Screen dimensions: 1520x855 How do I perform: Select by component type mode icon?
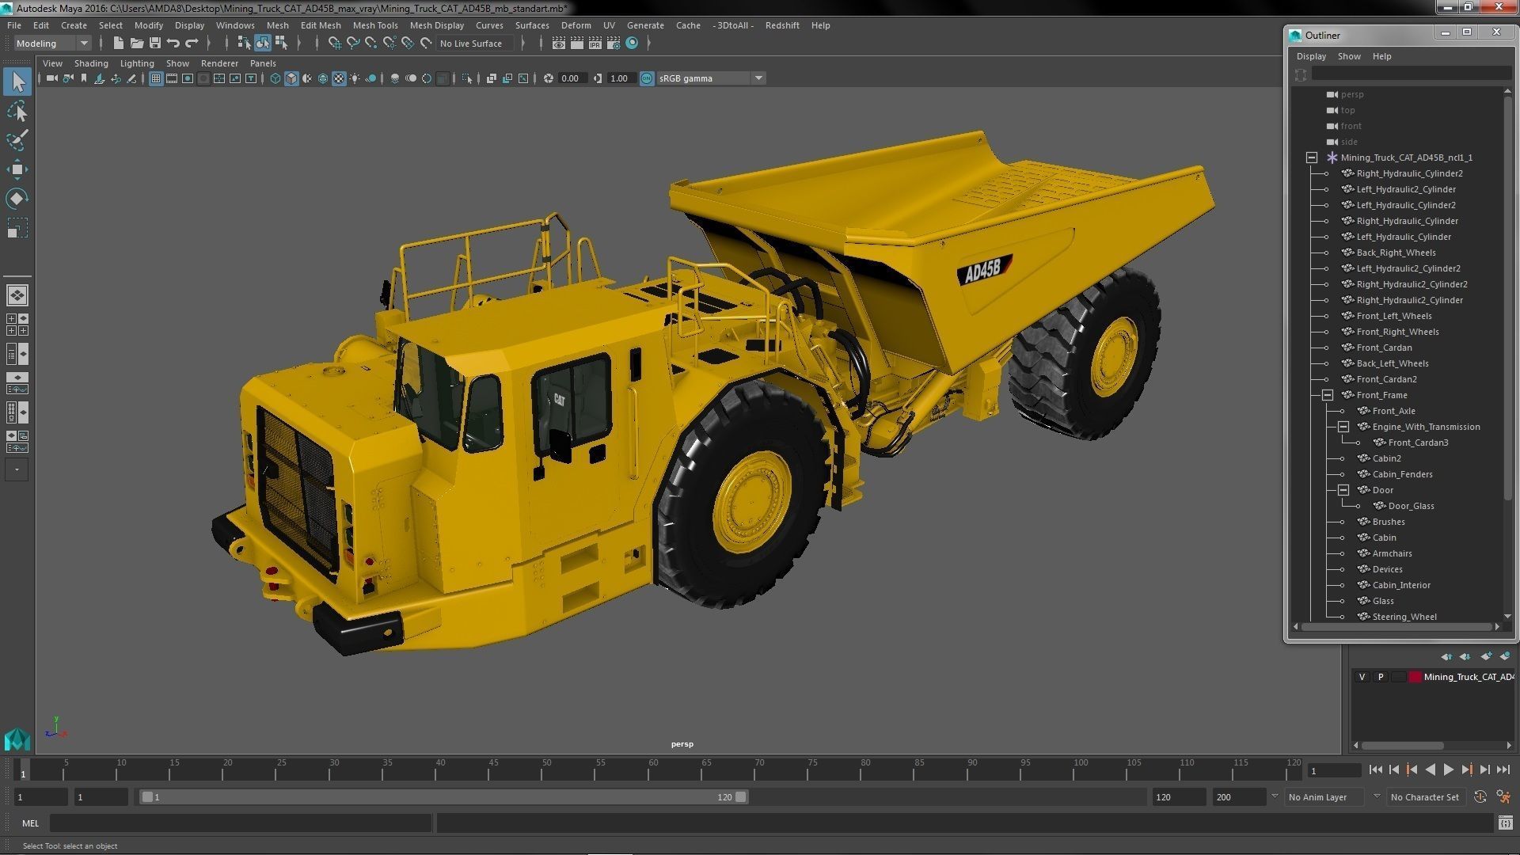[x=281, y=44]
